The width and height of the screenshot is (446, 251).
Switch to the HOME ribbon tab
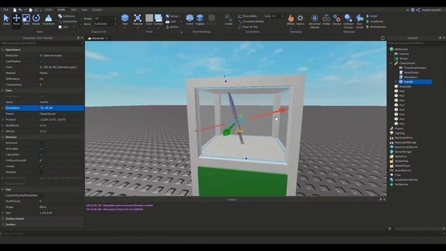(48, 10)
